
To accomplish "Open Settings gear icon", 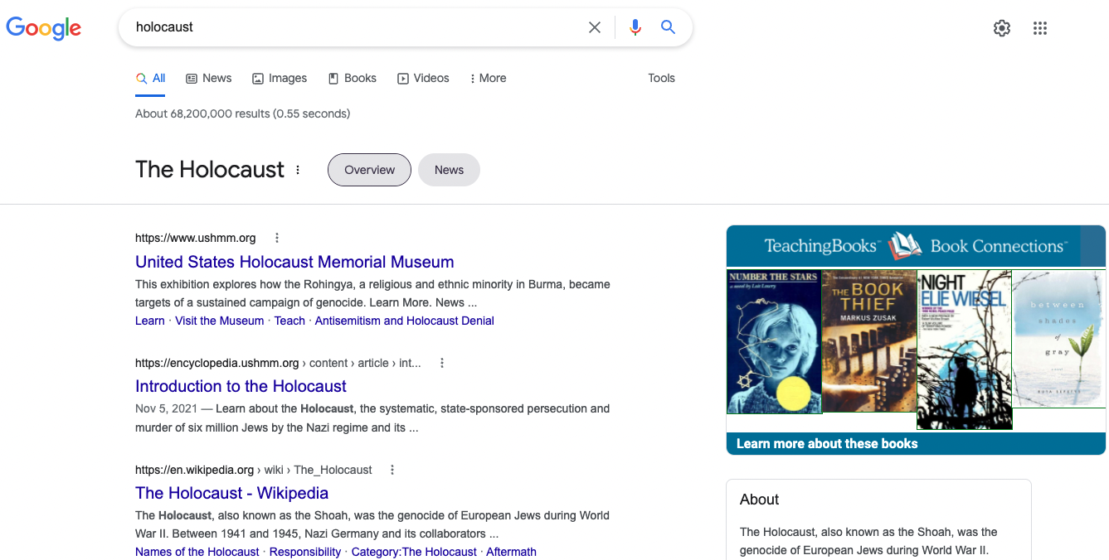I will (1002, 28).
